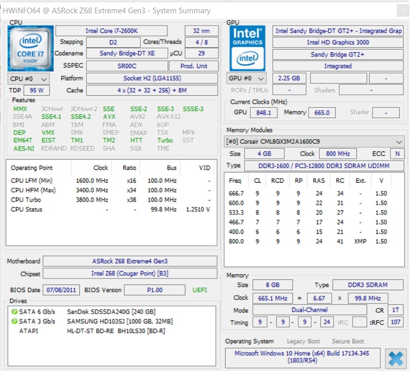Click the 95 W TDP value
Viewport: 410px width, 371px height.
pos(37,91)
